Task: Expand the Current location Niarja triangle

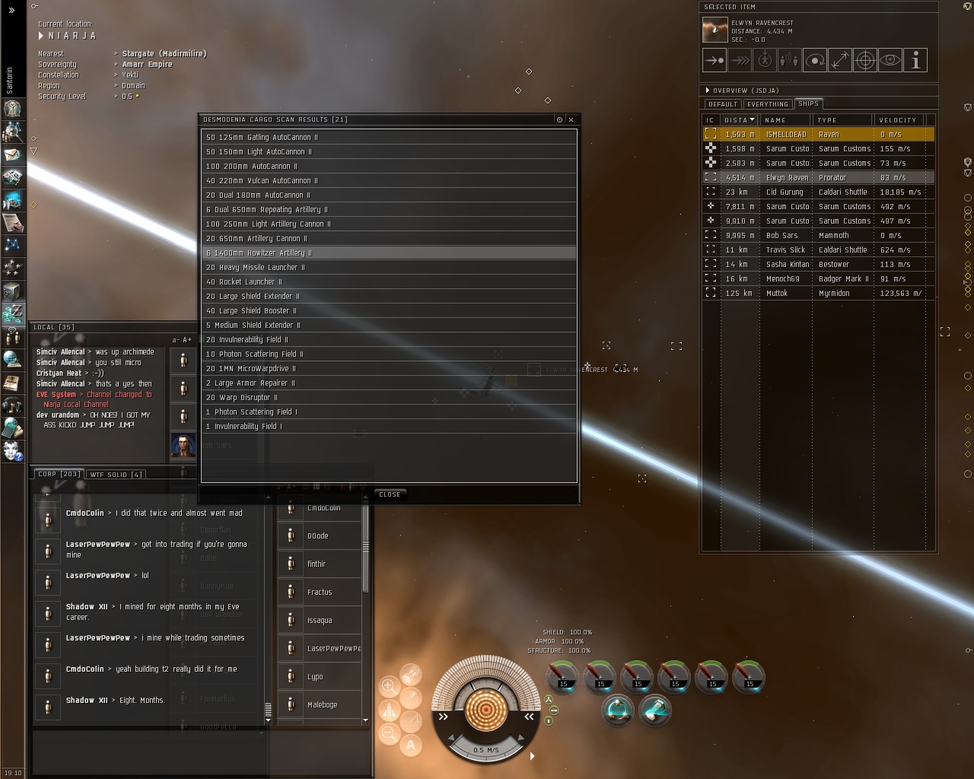Action: 41,36
